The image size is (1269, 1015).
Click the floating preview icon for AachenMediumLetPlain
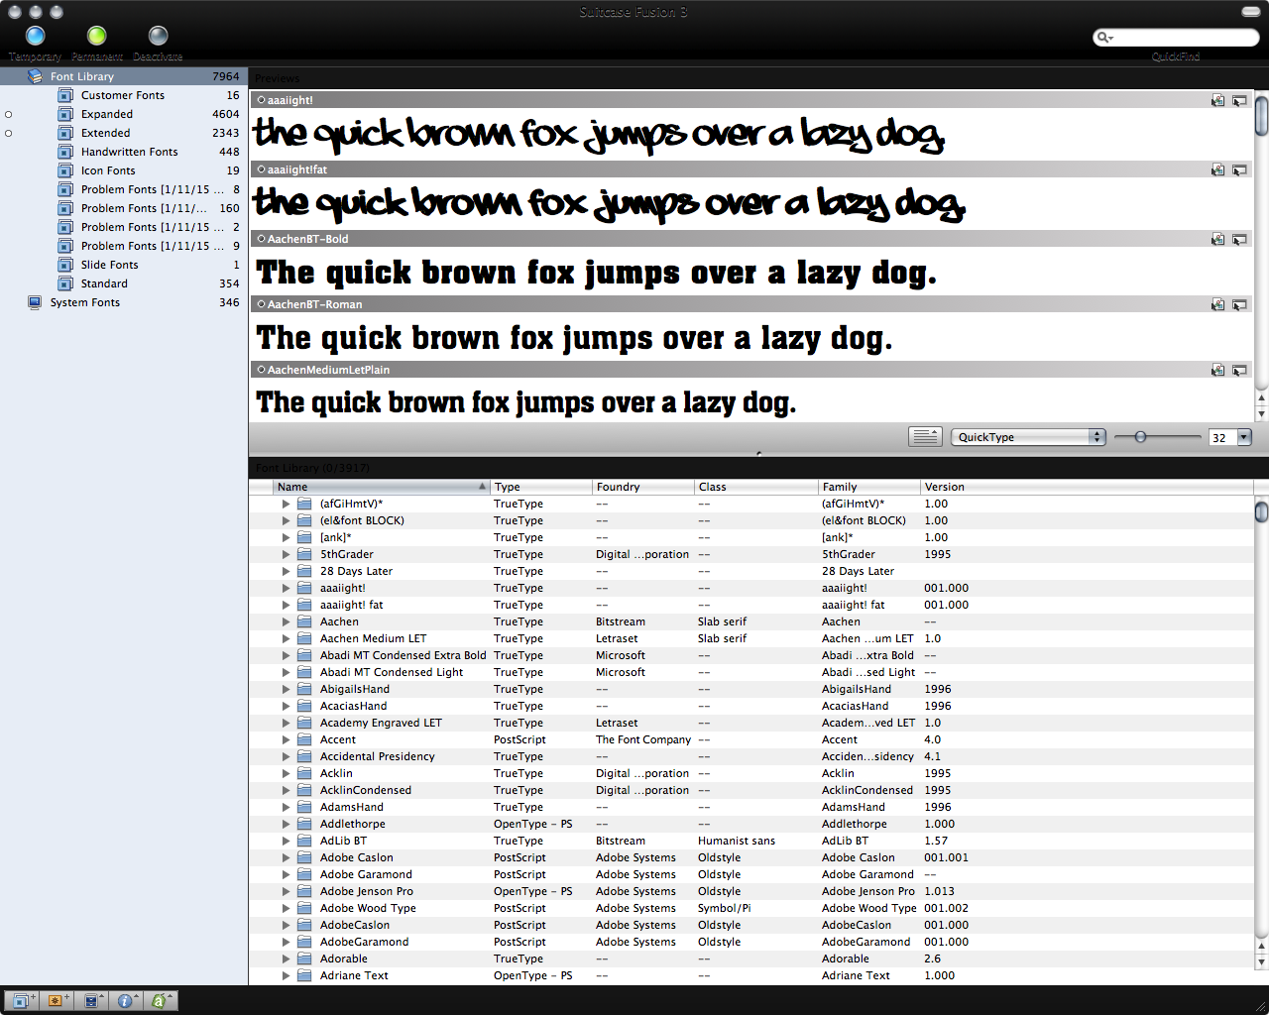pyautogui.click(x=1239, y=370)
